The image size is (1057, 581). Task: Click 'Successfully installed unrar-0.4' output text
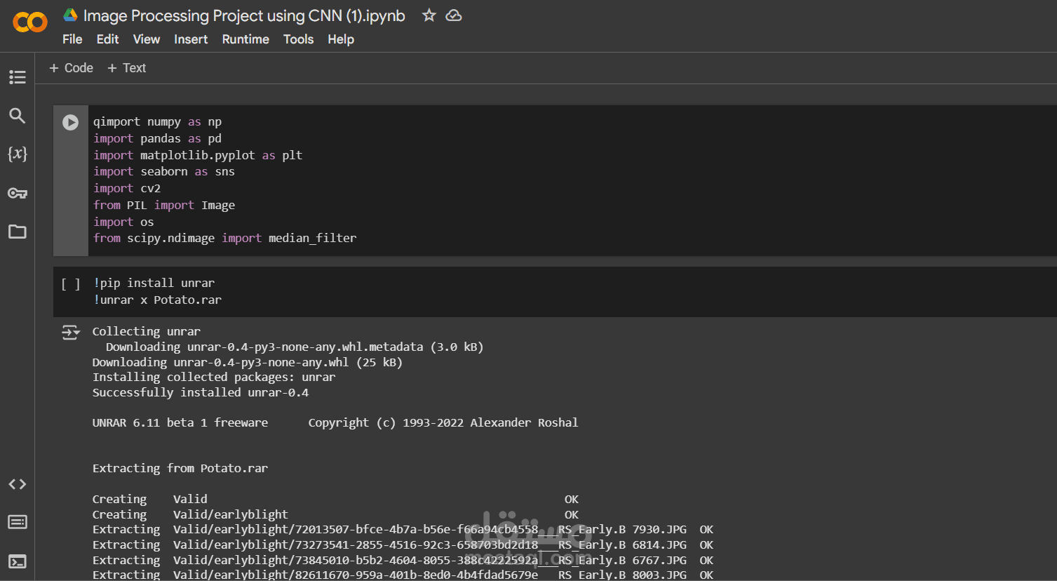point(201,392)
